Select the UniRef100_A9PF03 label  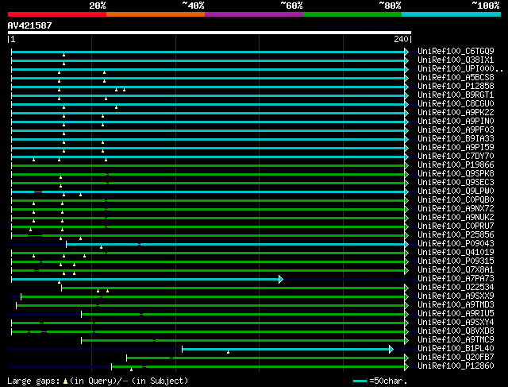(456, 130)
